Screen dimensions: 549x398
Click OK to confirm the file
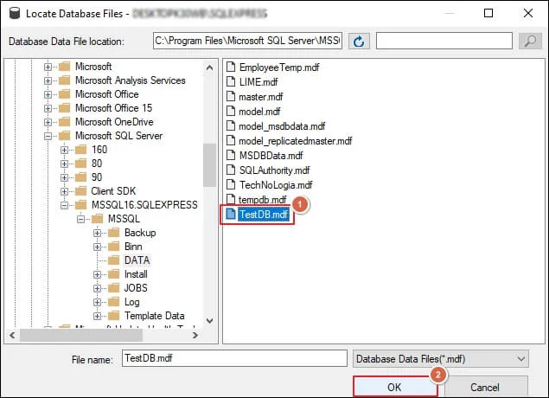coord(395,387)
